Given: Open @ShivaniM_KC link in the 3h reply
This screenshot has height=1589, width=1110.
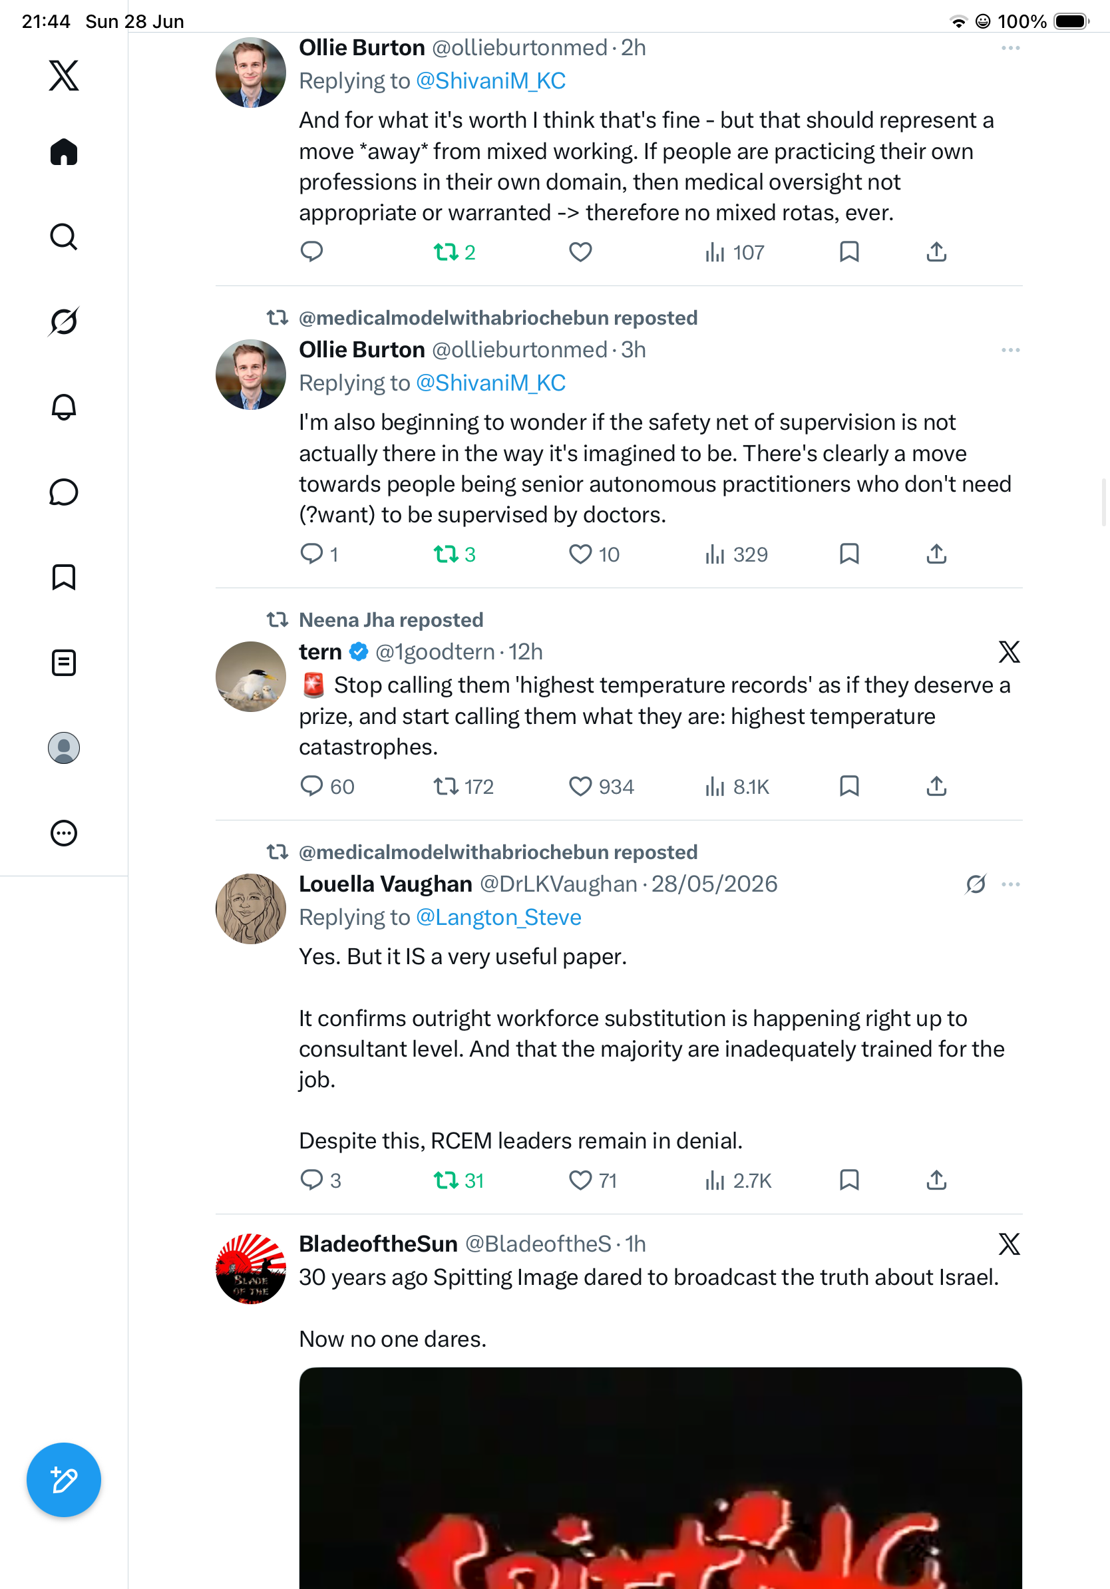Looking at the screenshot, I should point(490,383).
